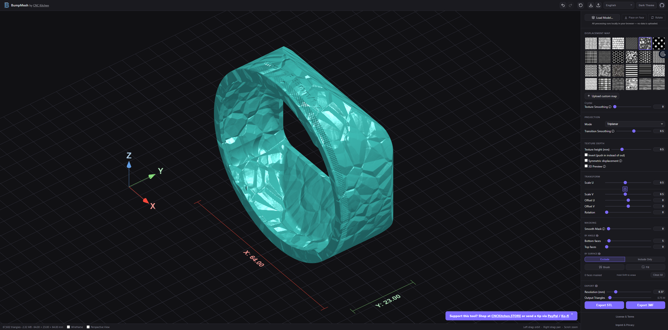Open the English language dropdown
Screen dimensions: 668x330
[x=619, y=5]
